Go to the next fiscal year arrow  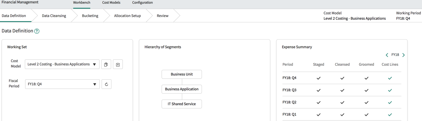tap(403, 55)
